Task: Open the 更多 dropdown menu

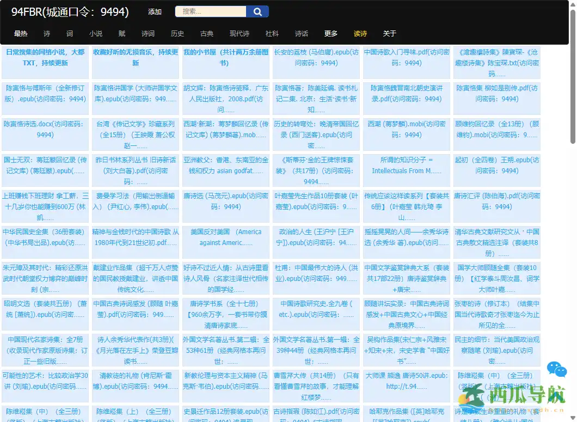Action: [x=330, y=33]
